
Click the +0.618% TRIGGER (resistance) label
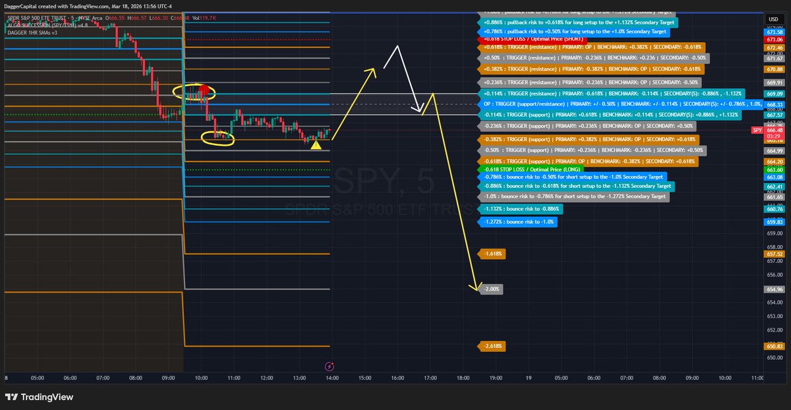[590, 47]
